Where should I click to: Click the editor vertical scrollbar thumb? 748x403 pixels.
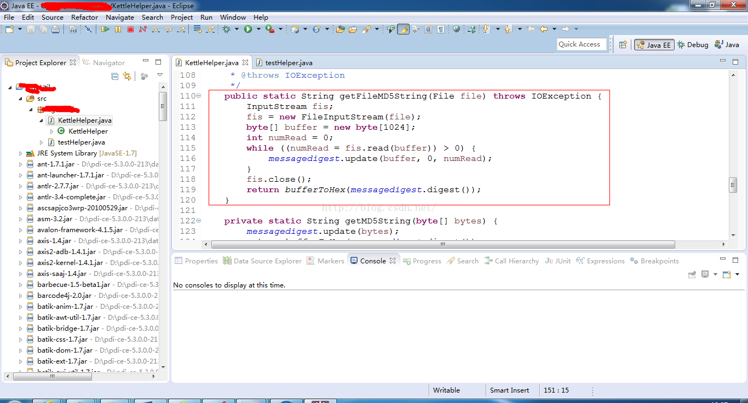(x=733, y=185)
